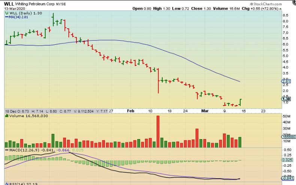Click the 0.025 MACD histogram tag
The height and width of the screenshot is (185, 296).
click(x=287, y=160)
